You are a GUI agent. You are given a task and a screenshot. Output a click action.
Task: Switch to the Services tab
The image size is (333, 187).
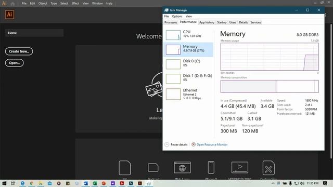click(255, 22)
